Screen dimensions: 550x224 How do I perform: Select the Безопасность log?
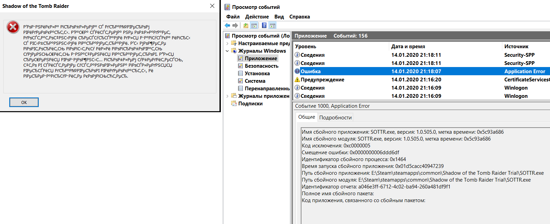click(x=261, y=66)
